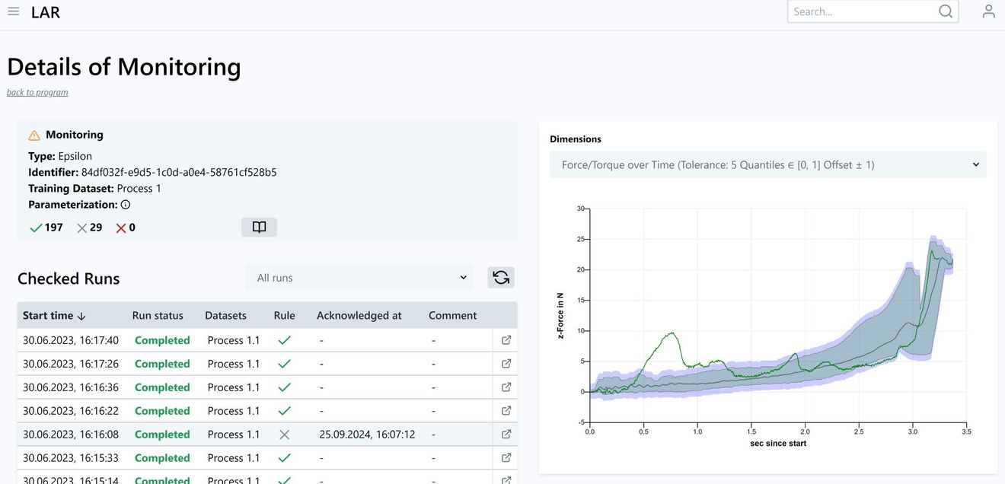Select row starting 30.06.2023, 16:16:22

pos(267,411)
